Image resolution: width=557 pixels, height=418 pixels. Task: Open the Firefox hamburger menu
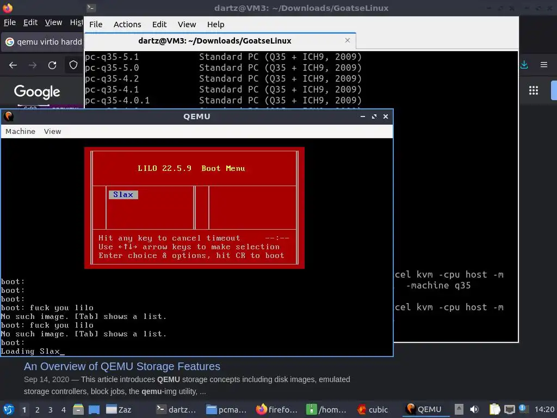(543, 65)
